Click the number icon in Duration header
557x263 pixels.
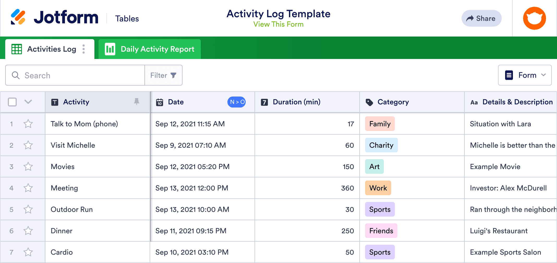(x=264, y=102)
